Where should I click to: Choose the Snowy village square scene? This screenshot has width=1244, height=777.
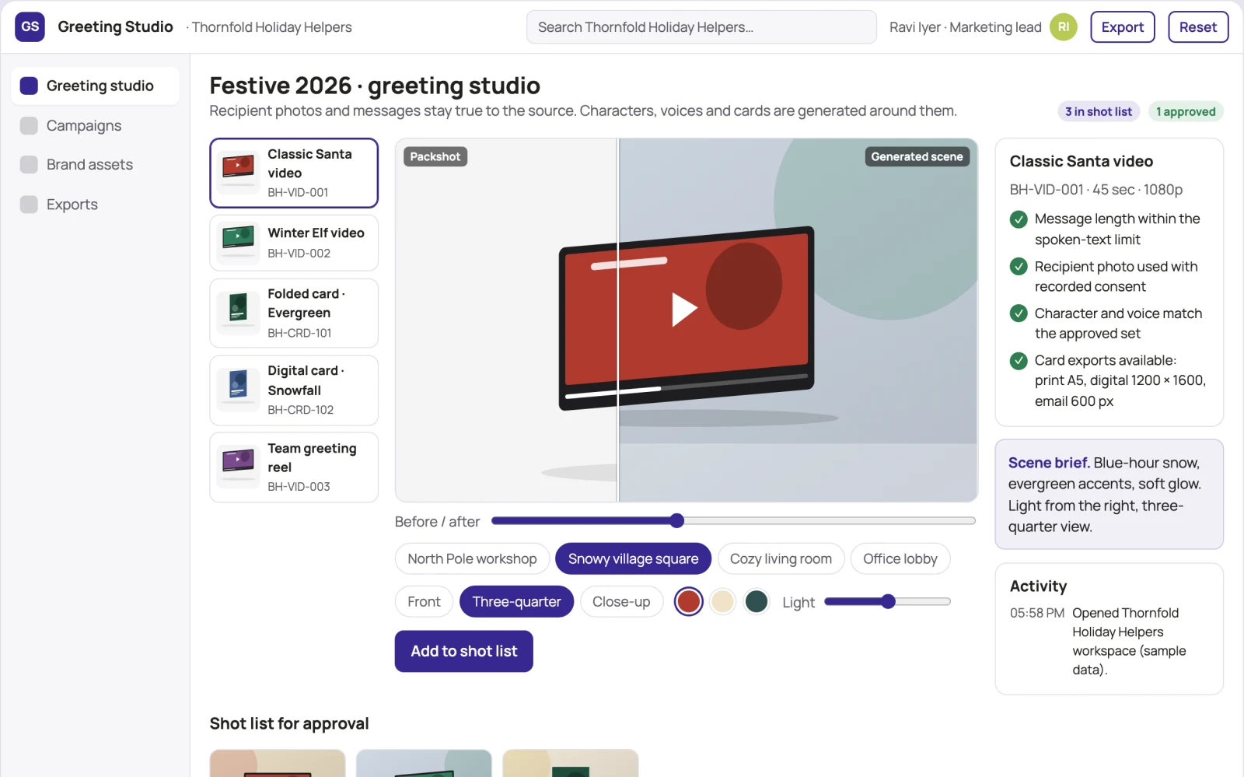pos(633,559)
